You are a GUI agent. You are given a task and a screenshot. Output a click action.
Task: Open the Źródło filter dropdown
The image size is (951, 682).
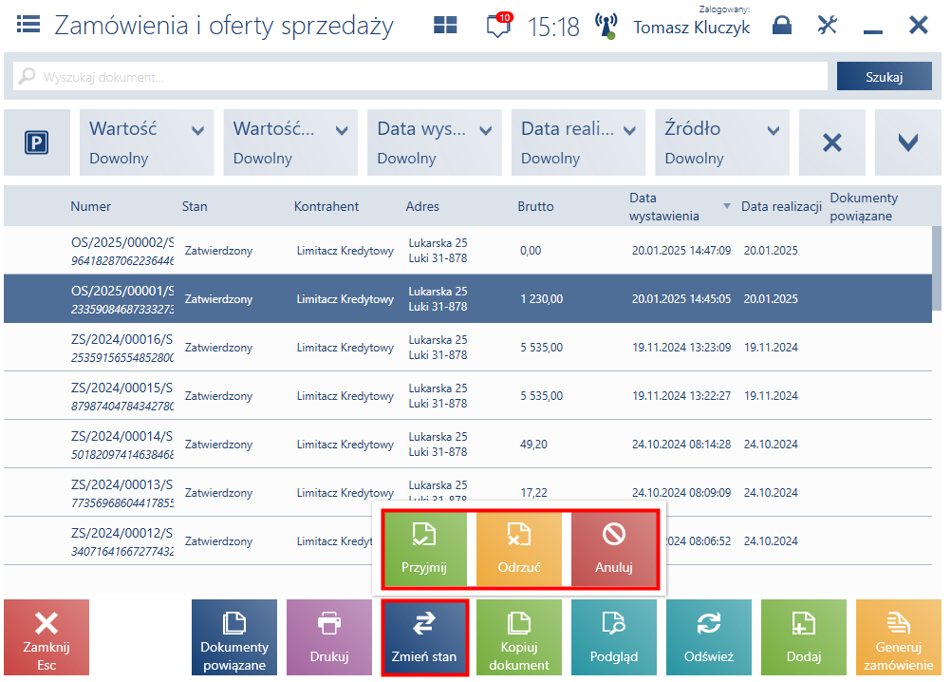(722, 142)
